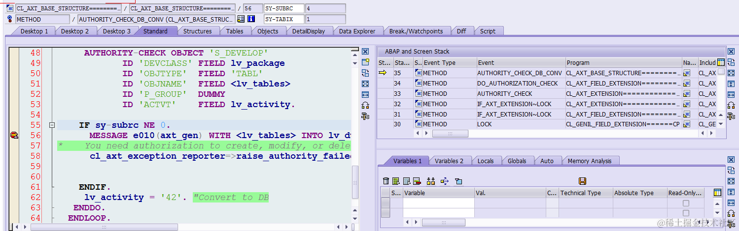Maximize the variables tool with the full-screen icon

(731, 181)
